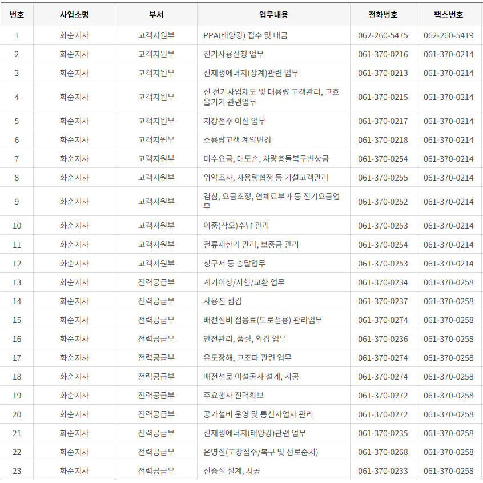Click 신증설 설계, 시공 in row 23
The height and width of the screenshot is (483, 483).
(x=232, y=471)
